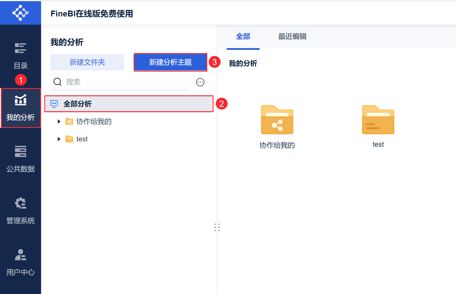Image resolution: width=456 pixels, height=294 pixels.
Task: Click the 目录 sidebar label
Action: pos(21,66)
